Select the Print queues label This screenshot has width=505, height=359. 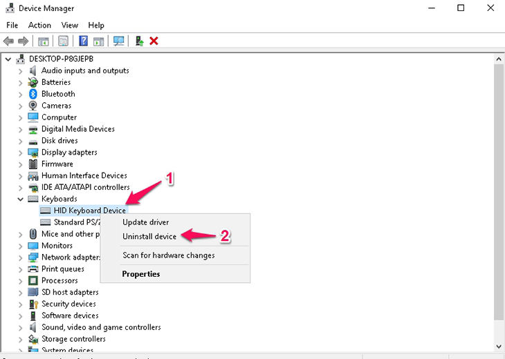tap(63, 269)
